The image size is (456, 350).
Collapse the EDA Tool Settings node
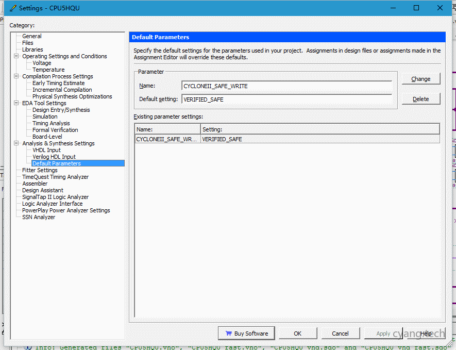16,103
